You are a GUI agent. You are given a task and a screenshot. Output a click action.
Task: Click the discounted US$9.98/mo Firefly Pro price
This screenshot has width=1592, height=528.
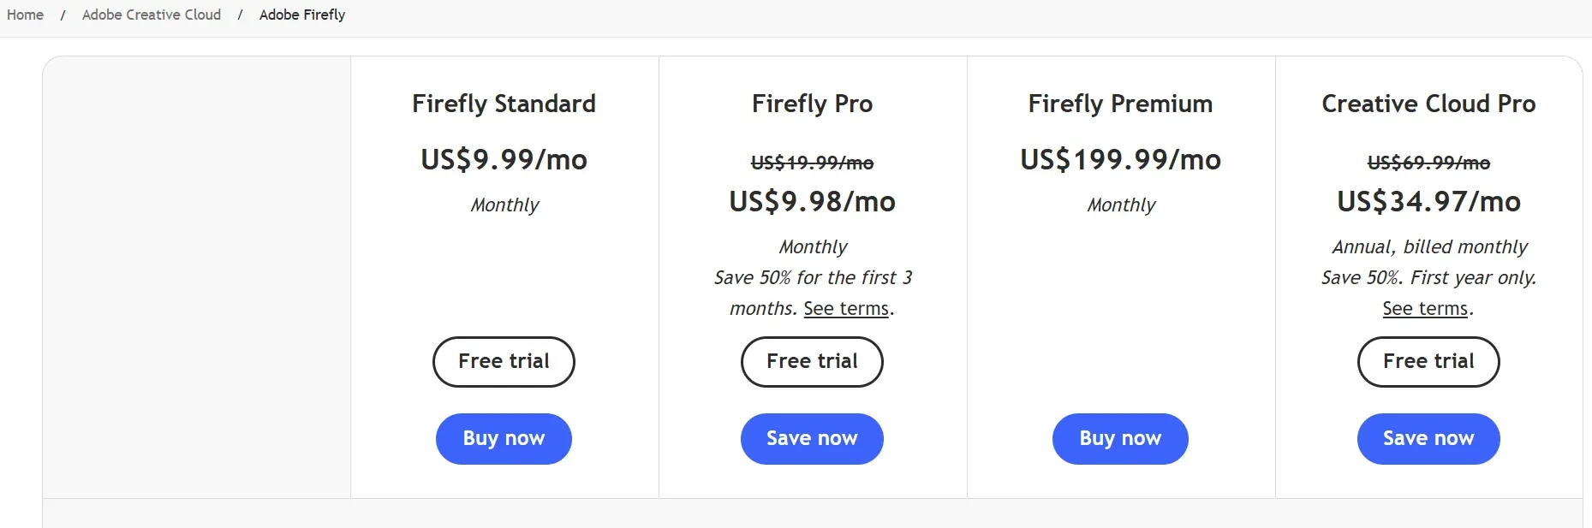(x=811, y=203)
